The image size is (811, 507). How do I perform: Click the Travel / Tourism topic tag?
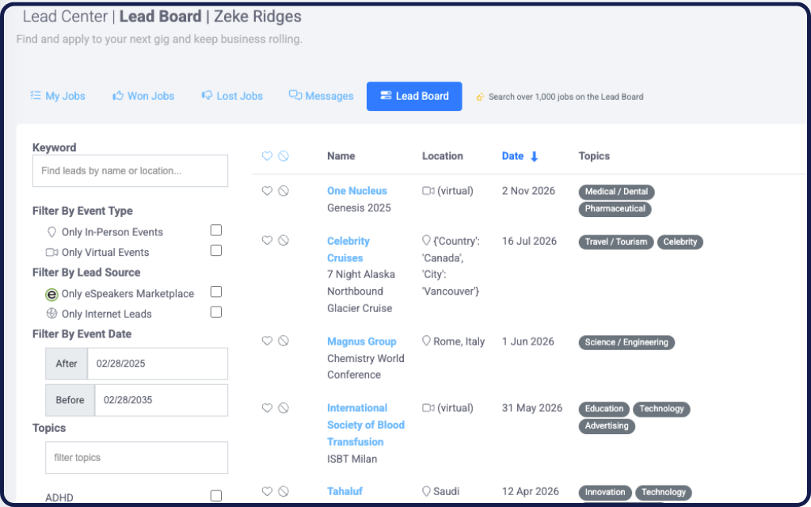click(616, 242)
